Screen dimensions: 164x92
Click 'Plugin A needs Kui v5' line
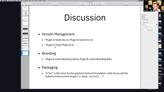tap(69, 40)
